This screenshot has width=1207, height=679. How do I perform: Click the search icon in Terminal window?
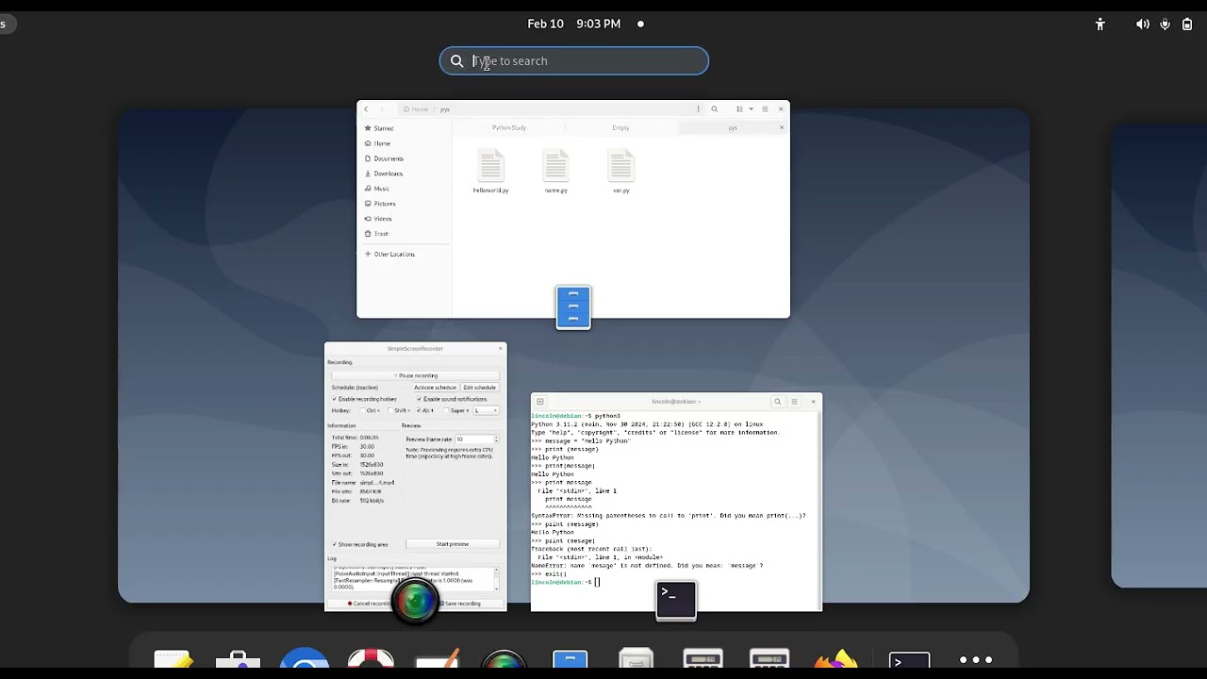(778, 402)
